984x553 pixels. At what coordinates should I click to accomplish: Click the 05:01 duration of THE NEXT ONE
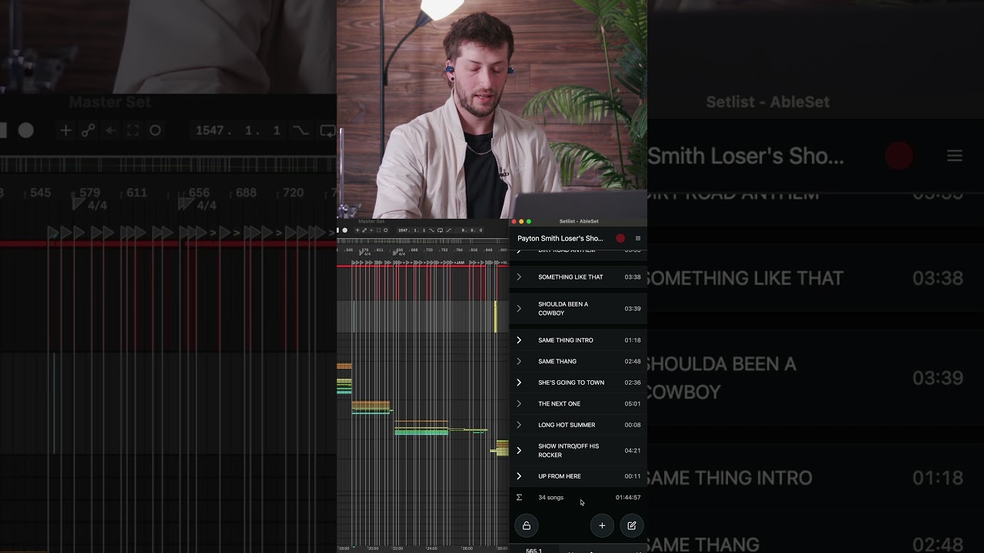pos(633,404)
